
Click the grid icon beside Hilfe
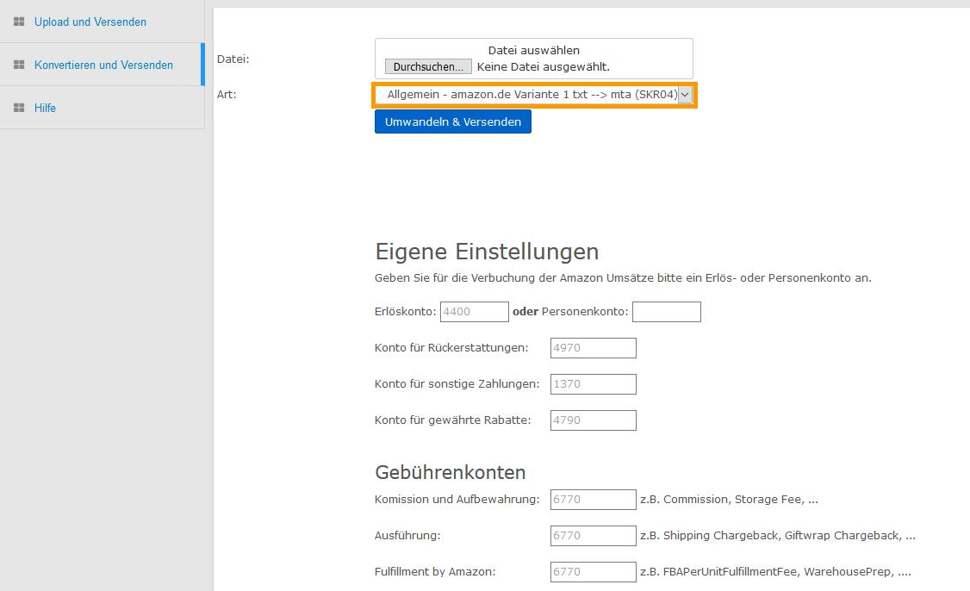[19, 108]
